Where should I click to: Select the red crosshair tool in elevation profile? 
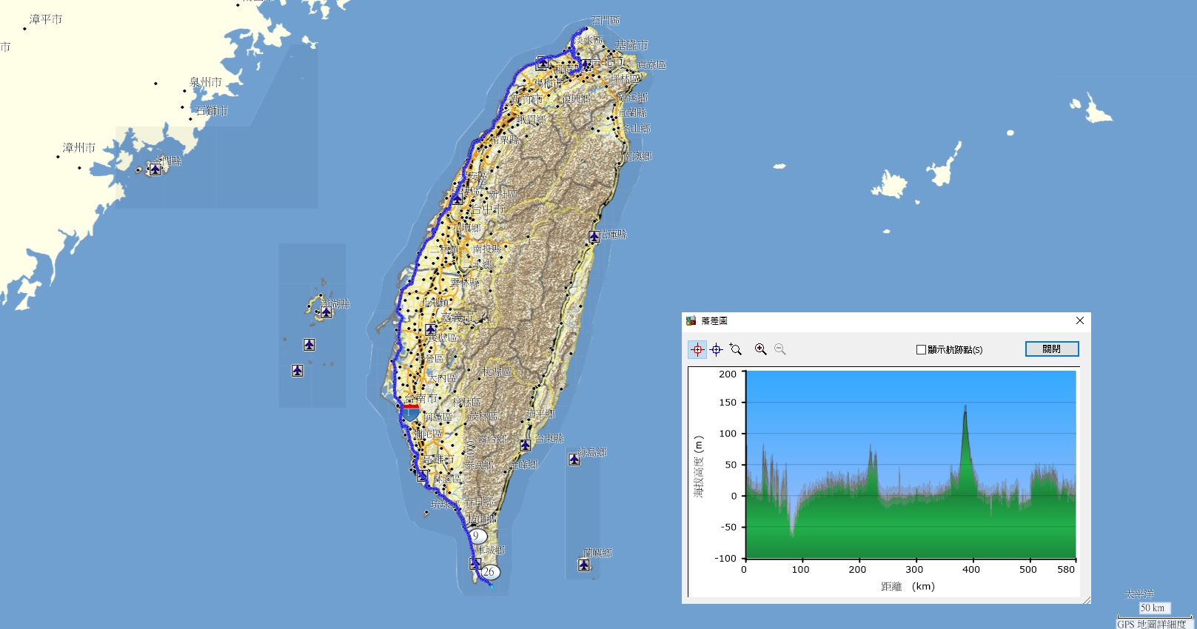[x=697, y=349]
